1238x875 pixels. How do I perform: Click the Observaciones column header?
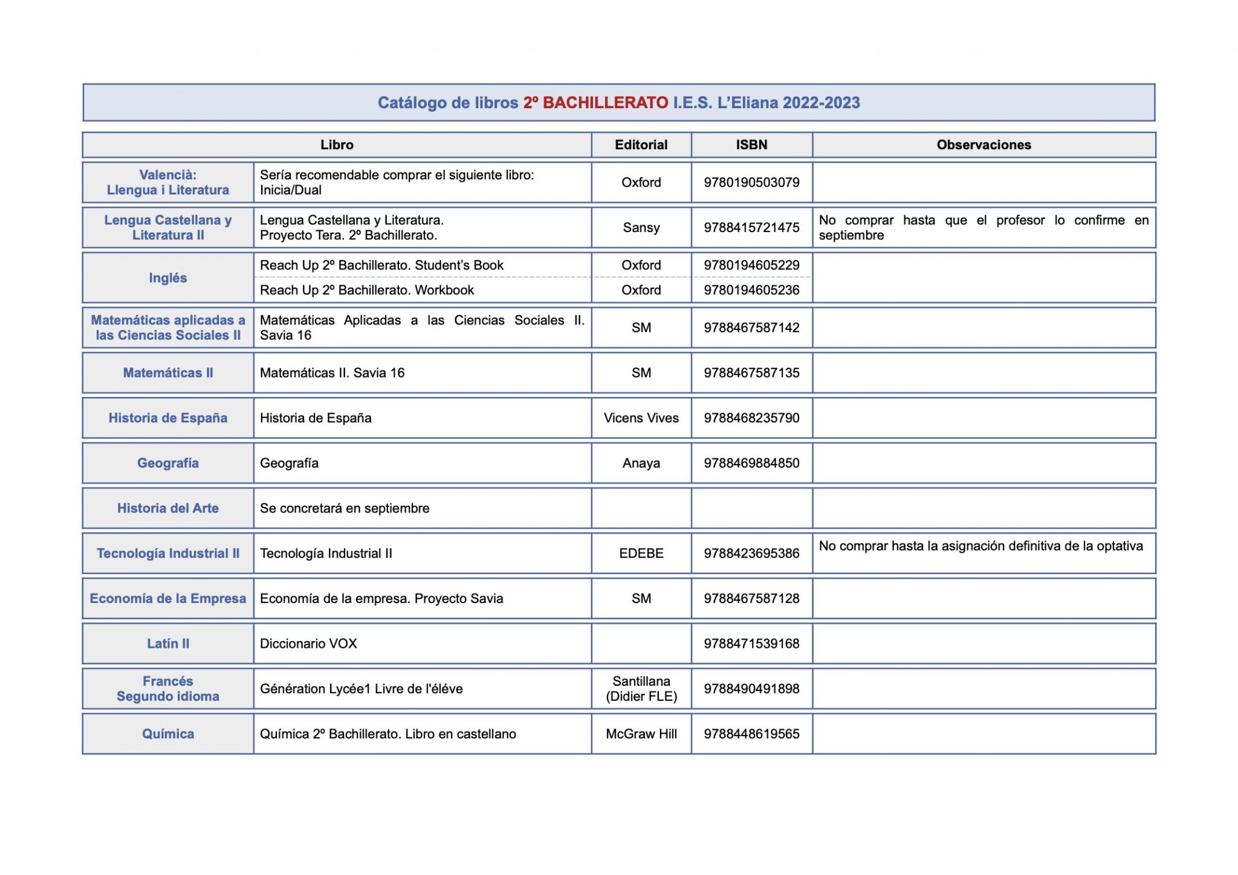pos(984,145)
